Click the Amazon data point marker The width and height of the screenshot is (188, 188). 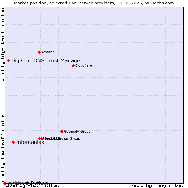tap(39, 52)
